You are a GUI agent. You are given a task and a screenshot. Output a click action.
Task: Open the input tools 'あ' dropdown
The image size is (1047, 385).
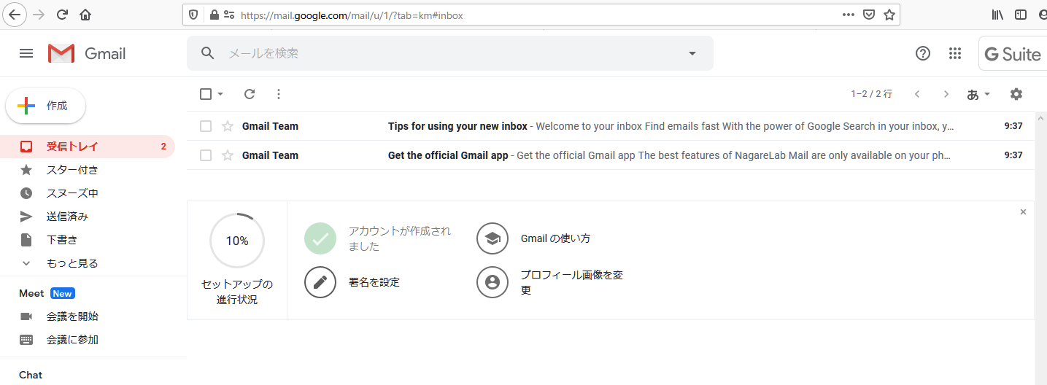tap(978, 94)
